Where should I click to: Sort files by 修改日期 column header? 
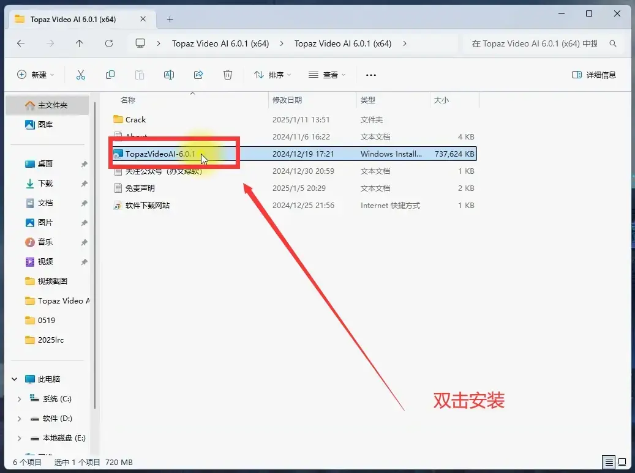click(287, 100)
